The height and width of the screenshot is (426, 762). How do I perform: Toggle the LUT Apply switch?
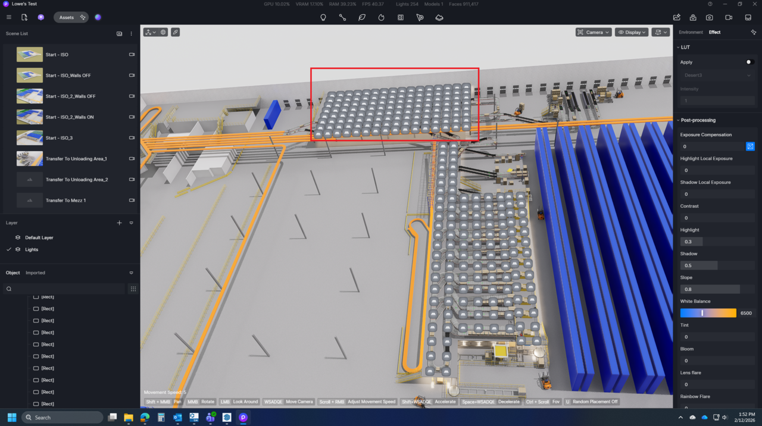click(749, 62)
